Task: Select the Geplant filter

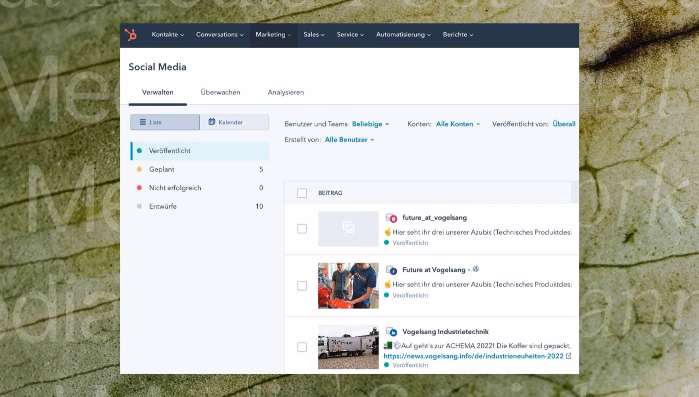Action: pyautogui.click(x=200, y=169)
